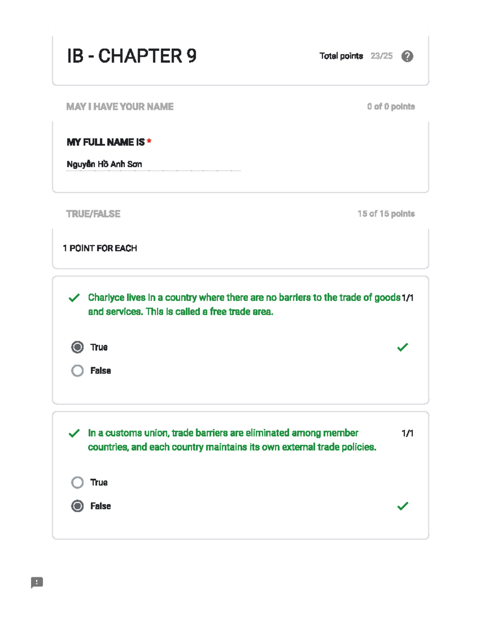Select True for the customs union question
Screen dimensions: 480x621
coord(78,482)
